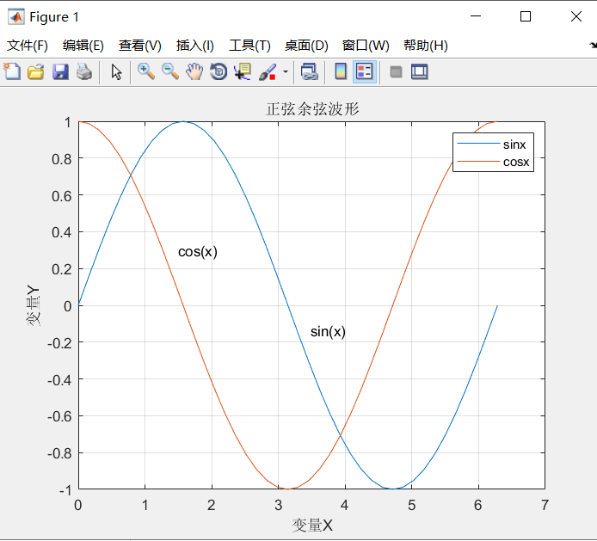This screenshot has width=597, height=541.
Task: Click the x-axis label 变量X
Action: [312, 526]
